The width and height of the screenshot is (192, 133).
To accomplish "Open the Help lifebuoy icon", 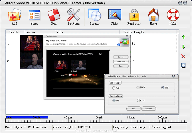I will pos(173,15).
